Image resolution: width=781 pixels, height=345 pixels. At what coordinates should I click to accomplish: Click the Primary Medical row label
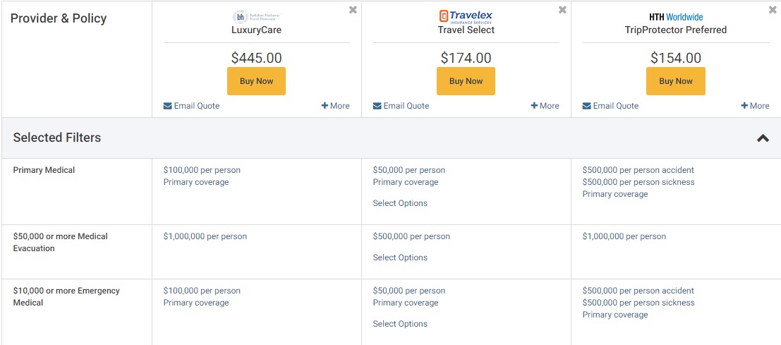click(x=44, y=170)
